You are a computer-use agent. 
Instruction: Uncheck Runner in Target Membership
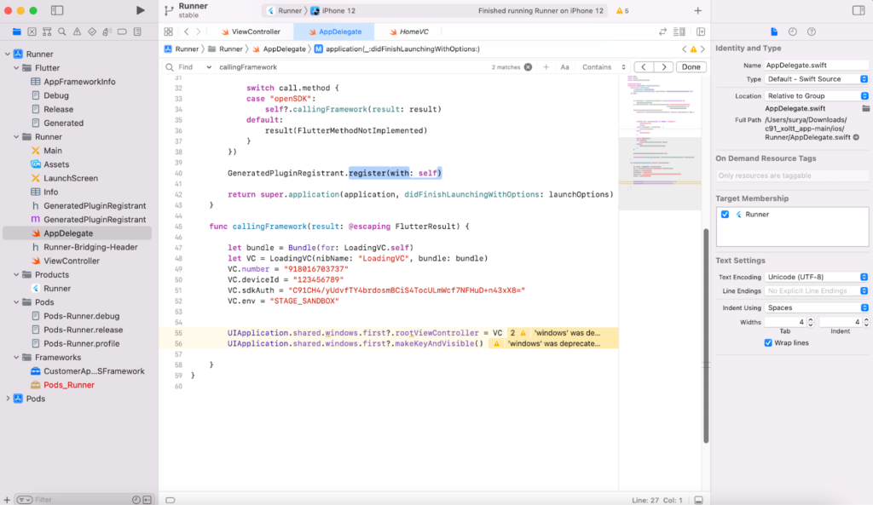[726, 214]
